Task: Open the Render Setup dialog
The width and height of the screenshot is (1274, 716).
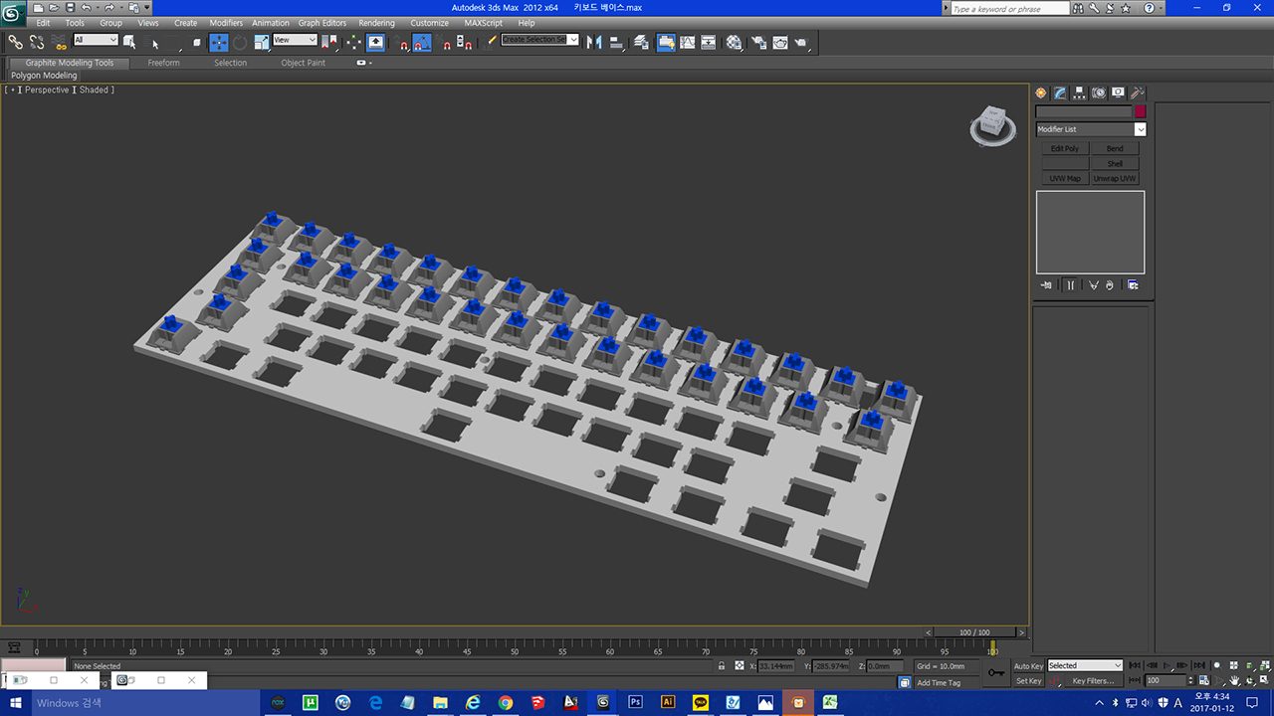Action: 758,42
